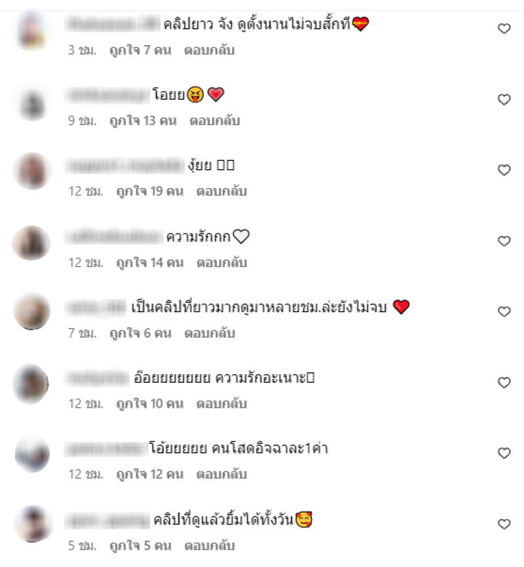The width and height of the screenshot is (524, 567).
Task: Click ตอบกลับ under 'ความรักกก'
Action: pos(221,263)
